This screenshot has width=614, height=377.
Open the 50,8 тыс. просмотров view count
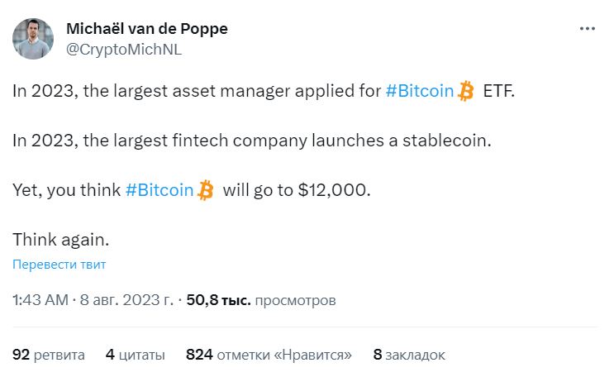coord(261,300)
